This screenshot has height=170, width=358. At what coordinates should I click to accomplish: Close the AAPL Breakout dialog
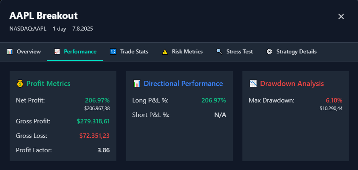point(341,16)
